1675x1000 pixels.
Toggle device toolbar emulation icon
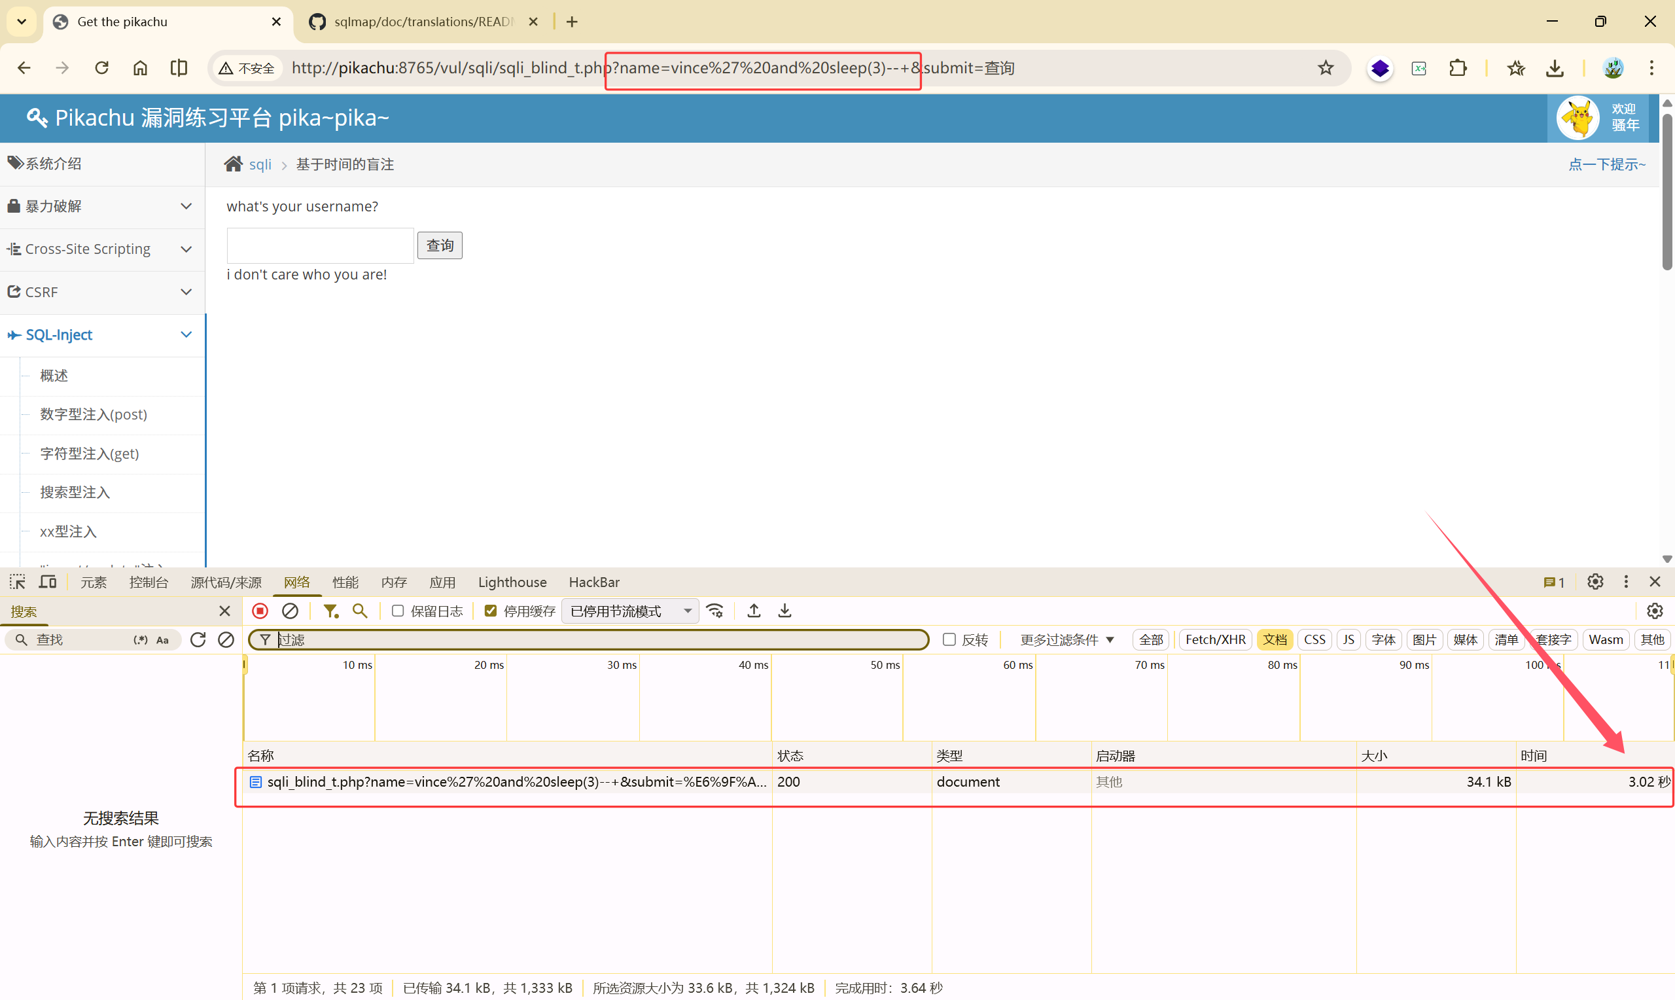pyautogui.click(x=48, y=582)
